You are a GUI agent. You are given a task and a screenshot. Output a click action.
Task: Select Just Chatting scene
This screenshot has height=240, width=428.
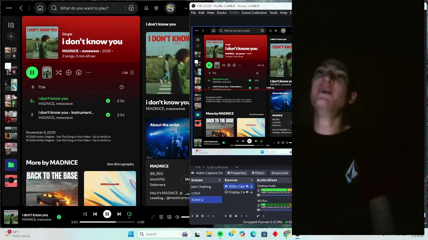206,187
